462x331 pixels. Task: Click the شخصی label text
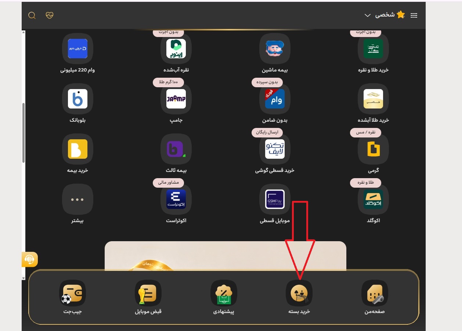[x=385, y=15]
